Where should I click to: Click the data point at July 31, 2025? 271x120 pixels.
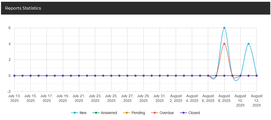(160, 76)
